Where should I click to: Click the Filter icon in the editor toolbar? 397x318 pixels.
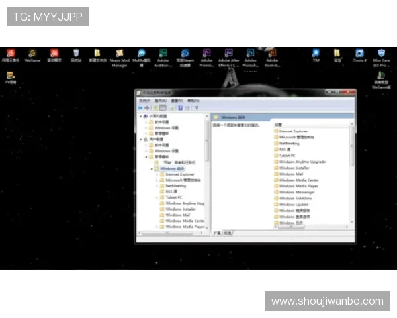point(196,107)
